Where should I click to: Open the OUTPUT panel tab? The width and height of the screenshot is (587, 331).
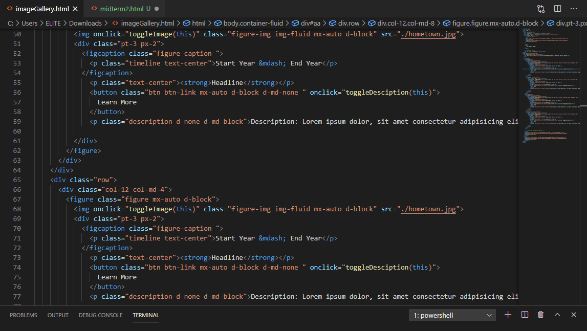[58, 315]
